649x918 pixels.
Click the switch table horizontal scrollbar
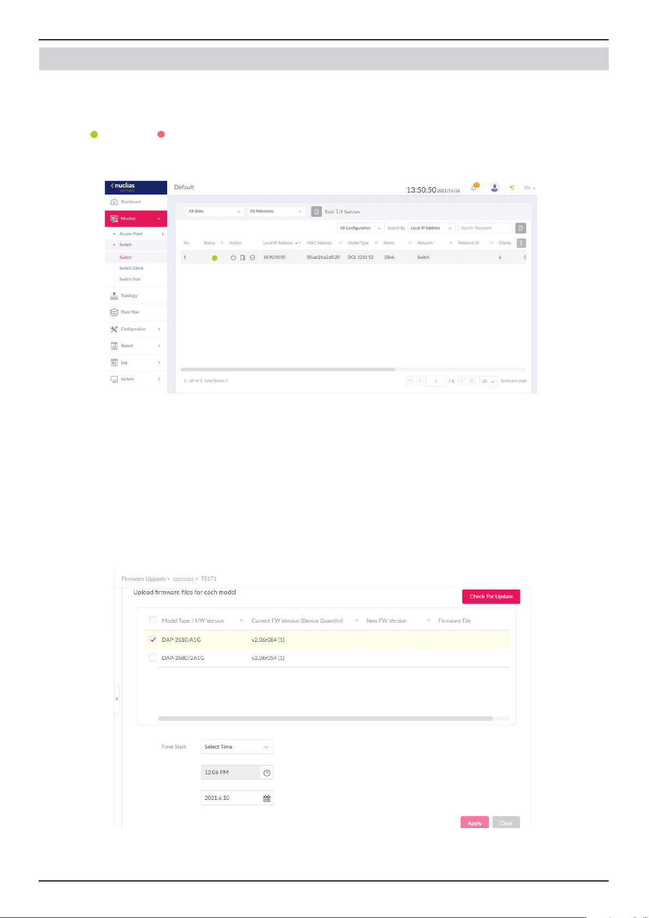[287, 369]
